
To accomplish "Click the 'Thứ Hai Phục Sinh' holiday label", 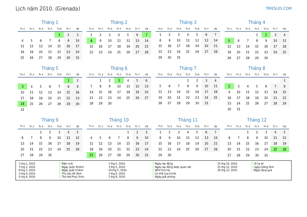I will [73, 177].
